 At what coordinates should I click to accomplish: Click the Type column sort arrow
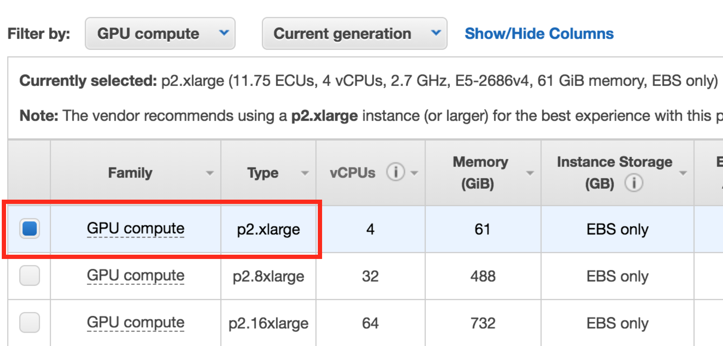click(x=305, y=173)
